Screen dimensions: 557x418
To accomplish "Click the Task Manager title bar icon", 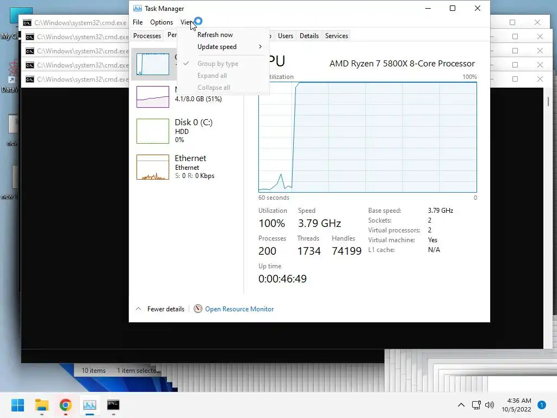I will (138, 8).
